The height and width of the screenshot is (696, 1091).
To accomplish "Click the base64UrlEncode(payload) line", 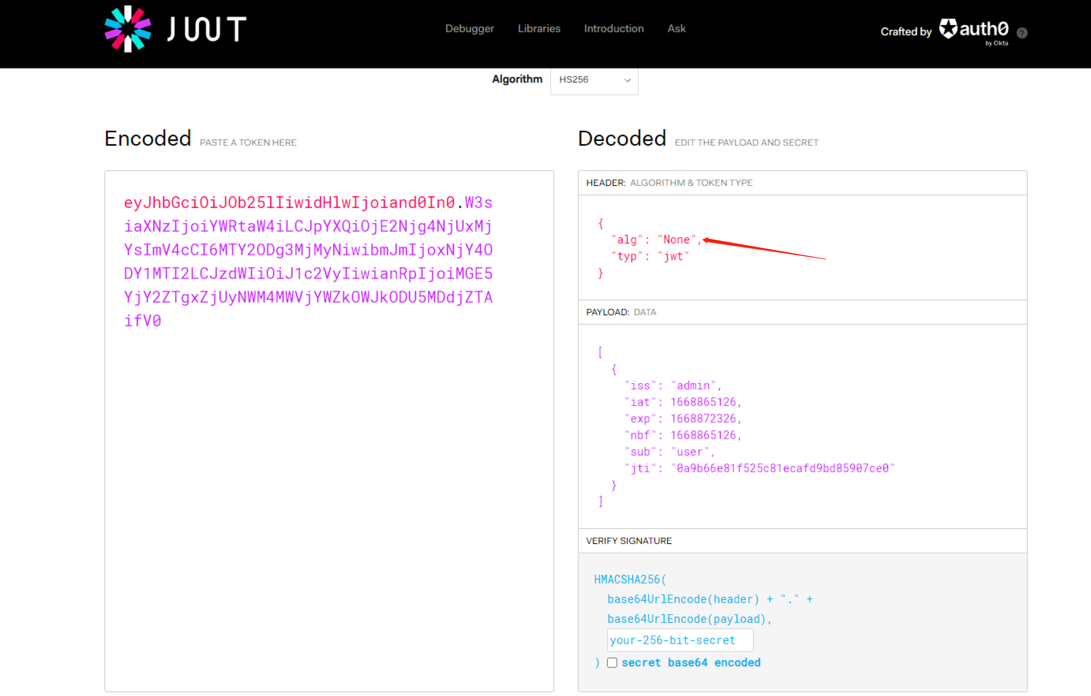I will pos(689,619).
